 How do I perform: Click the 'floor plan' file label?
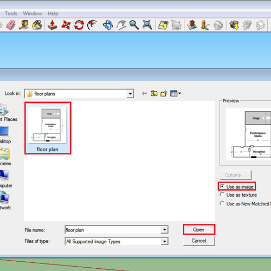coord(47,150)
